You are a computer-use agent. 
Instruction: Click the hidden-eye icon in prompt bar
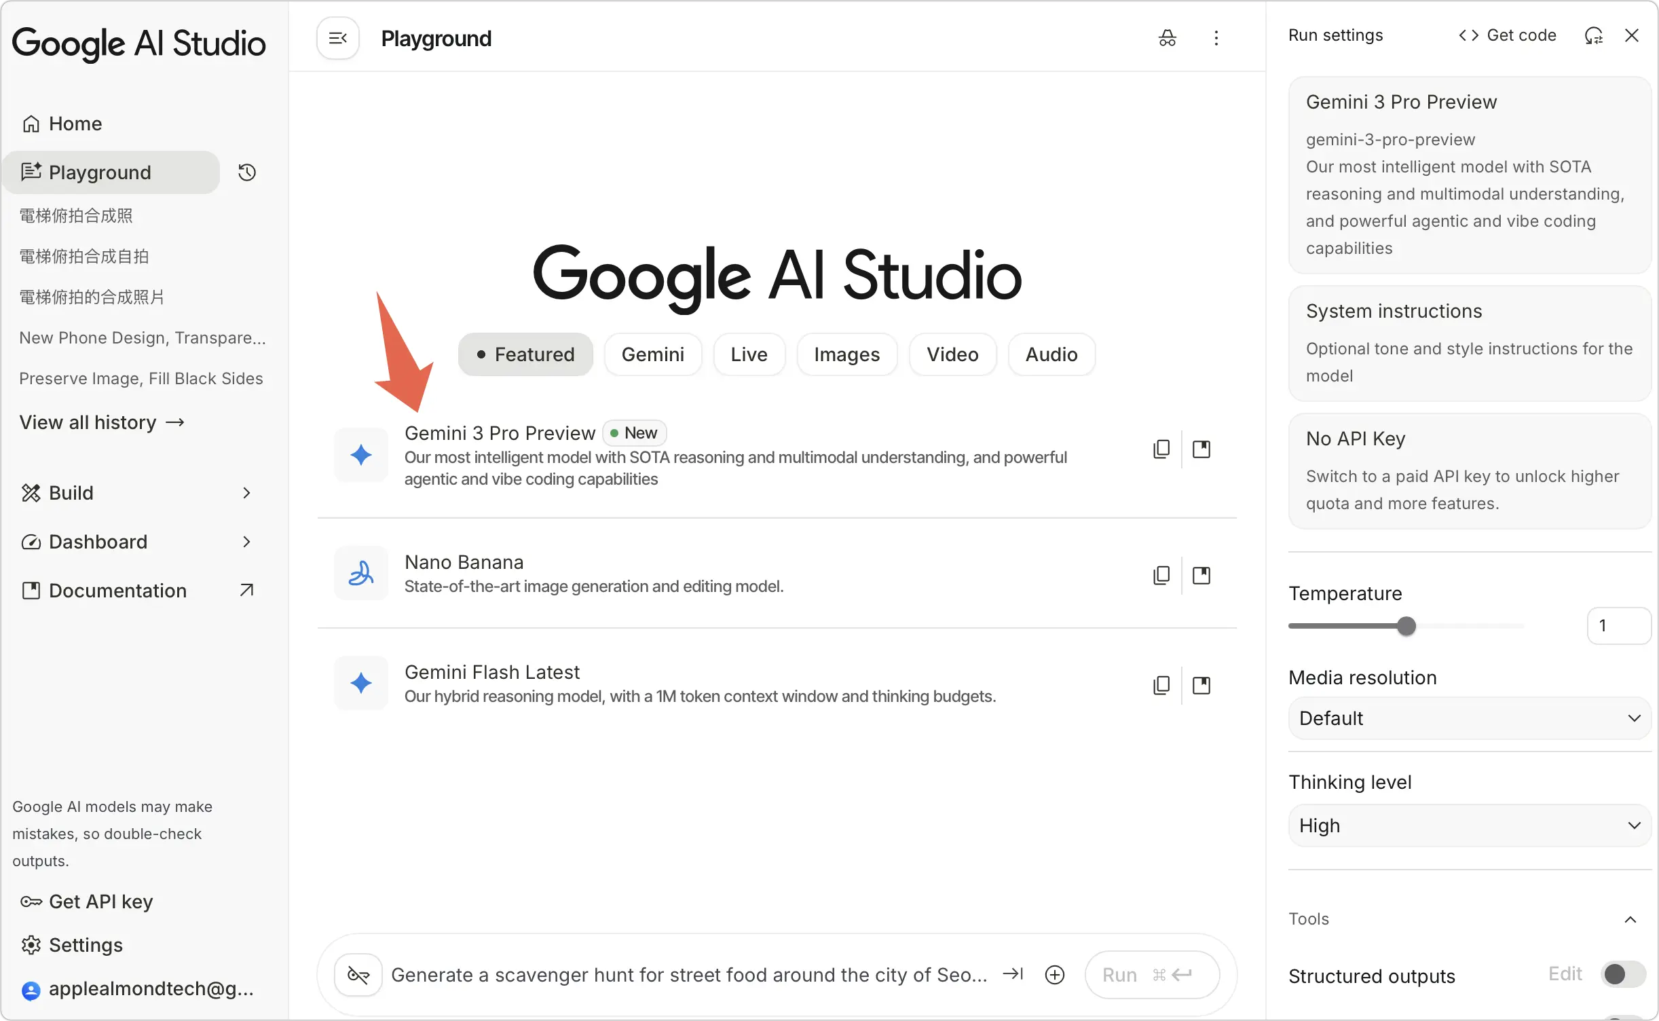click(x=358, y=975)
